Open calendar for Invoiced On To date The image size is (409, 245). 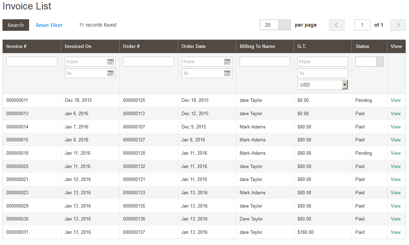coord(111,73)
